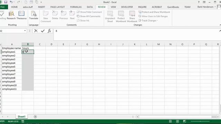Click Unprotect Sheet
The width and height of the screenshot is (221, 124).
[110, 17]
